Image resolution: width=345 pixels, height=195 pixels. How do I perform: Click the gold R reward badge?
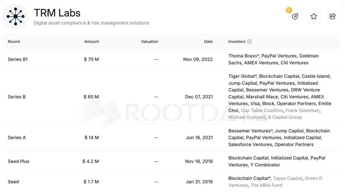pyautogui.click(x=289, y=10)
